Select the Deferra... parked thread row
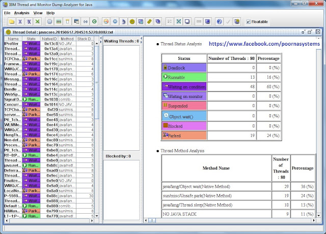This screenshot has height=234, width=326. point(49,171)
